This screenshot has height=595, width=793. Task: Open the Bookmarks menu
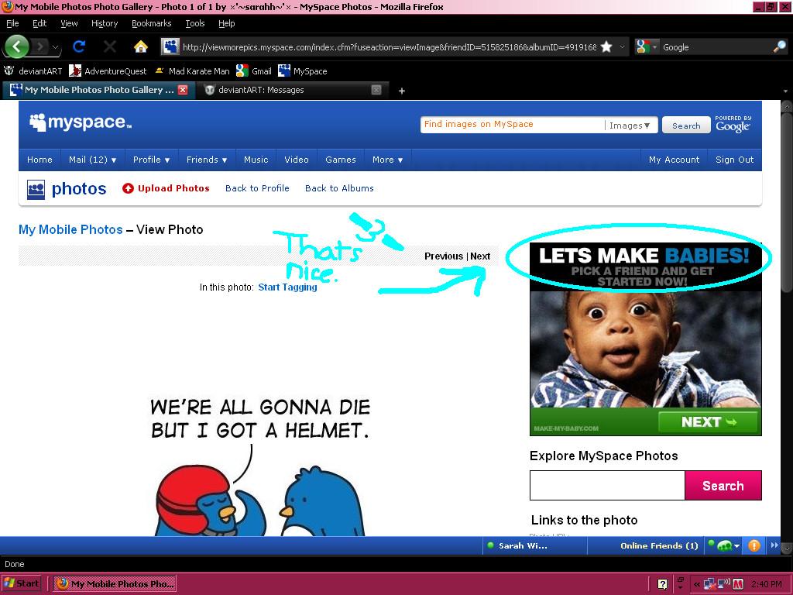[x=151, y=23]
